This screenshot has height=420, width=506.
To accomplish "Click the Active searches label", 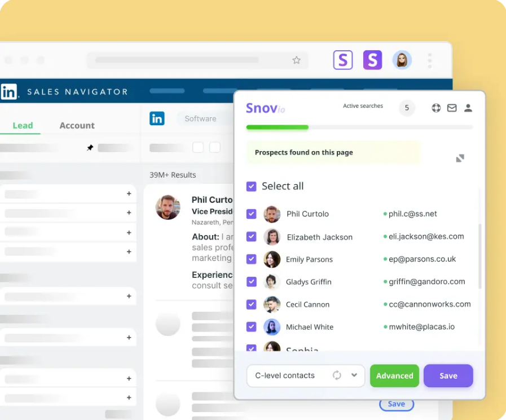I will (x=363, y=106).
